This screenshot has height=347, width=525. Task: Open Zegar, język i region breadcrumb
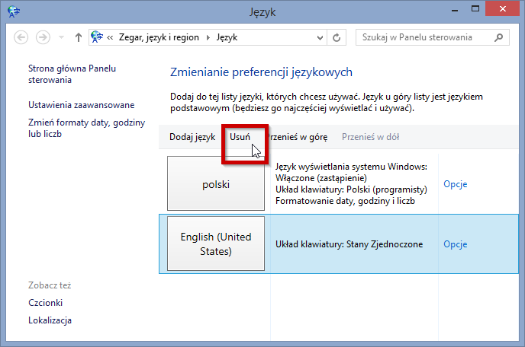pos(159,37)
